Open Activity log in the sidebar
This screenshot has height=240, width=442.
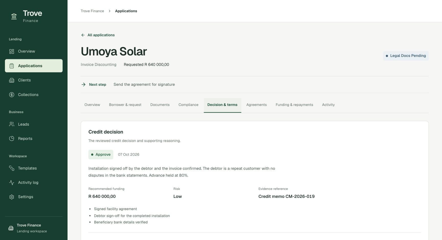[34, 183]
